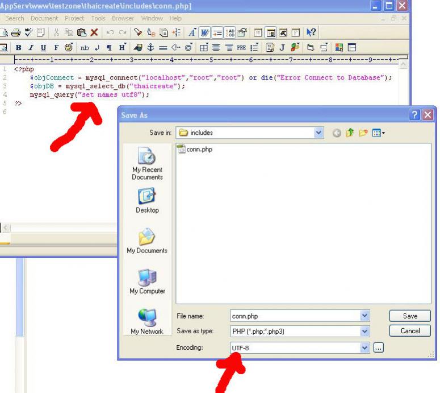
Task: Open Find with the flashlight icon
Action: [x=138, y=32]
